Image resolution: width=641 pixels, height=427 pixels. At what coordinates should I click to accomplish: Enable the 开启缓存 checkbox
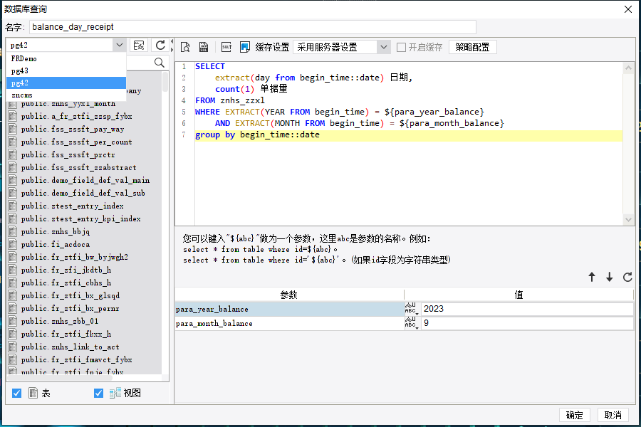(402, 47)
